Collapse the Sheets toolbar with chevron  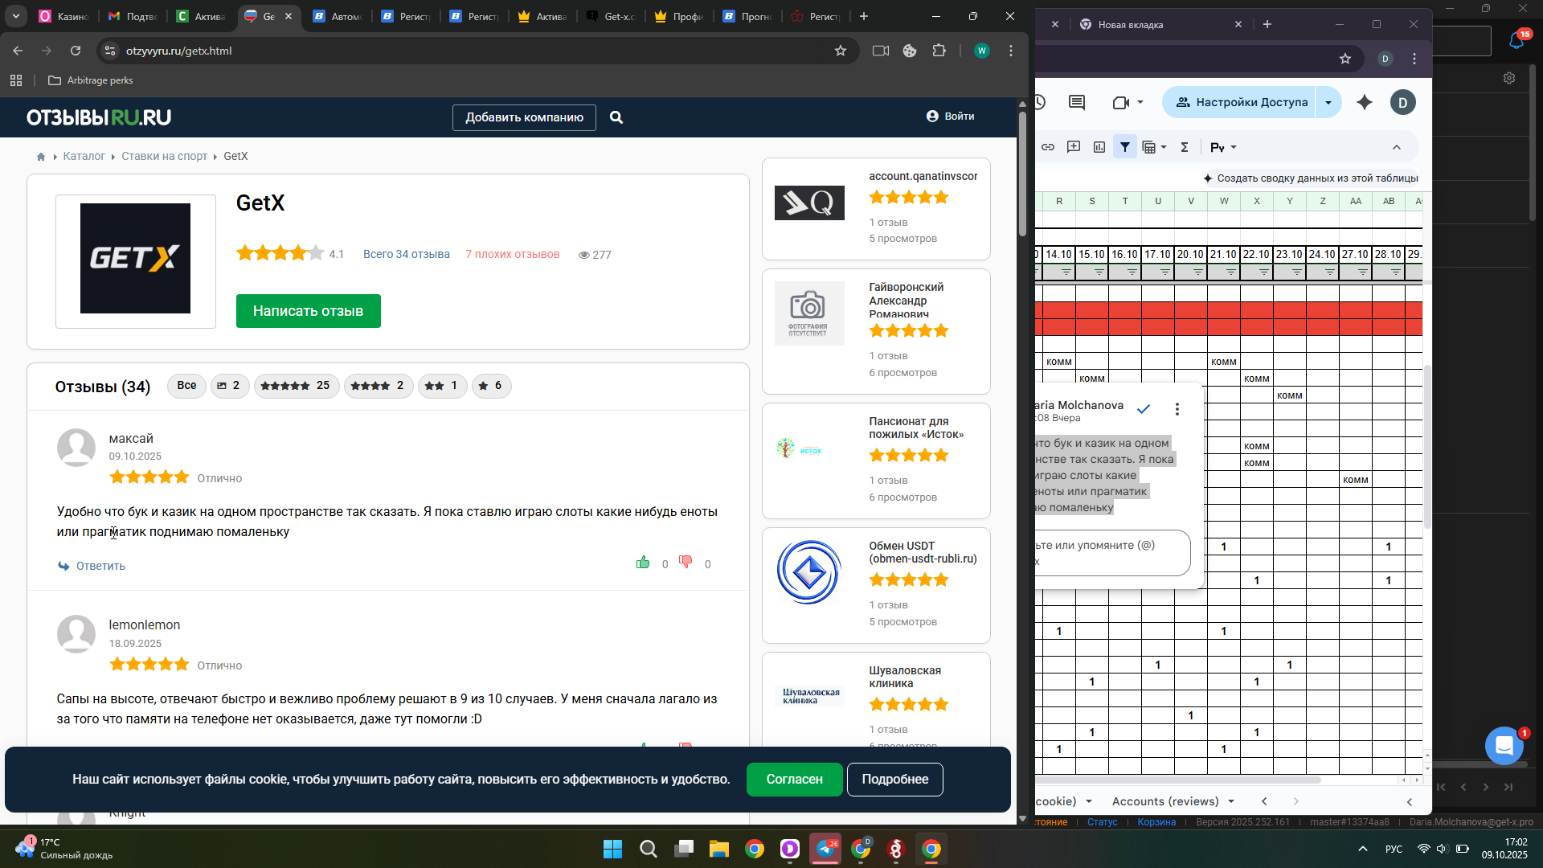pos(1397,147)
